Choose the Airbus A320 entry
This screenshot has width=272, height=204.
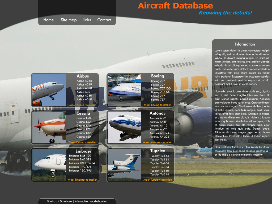tap(84, 88)
